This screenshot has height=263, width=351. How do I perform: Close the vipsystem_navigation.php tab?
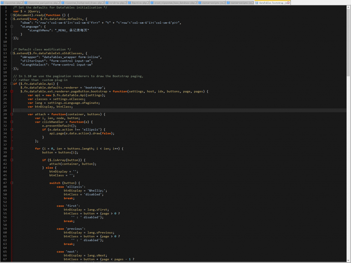pos(59,3)
